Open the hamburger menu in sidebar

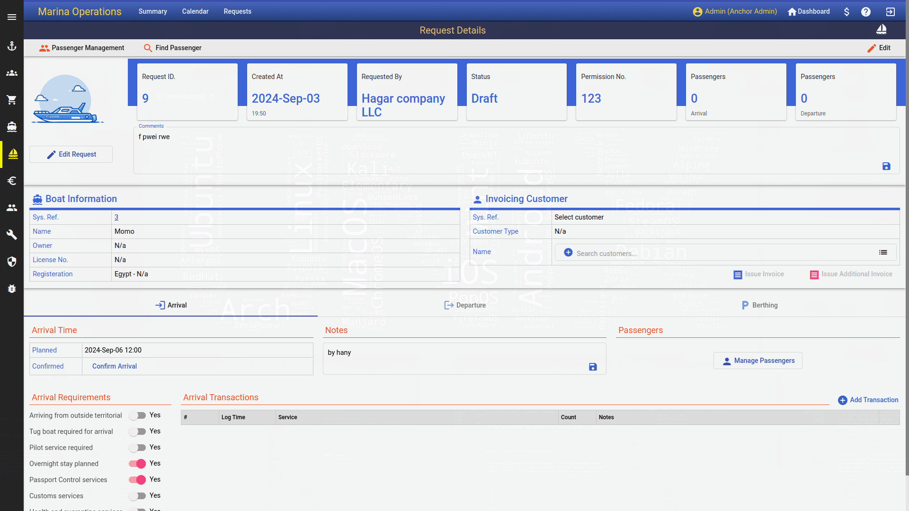click(12, 17)
